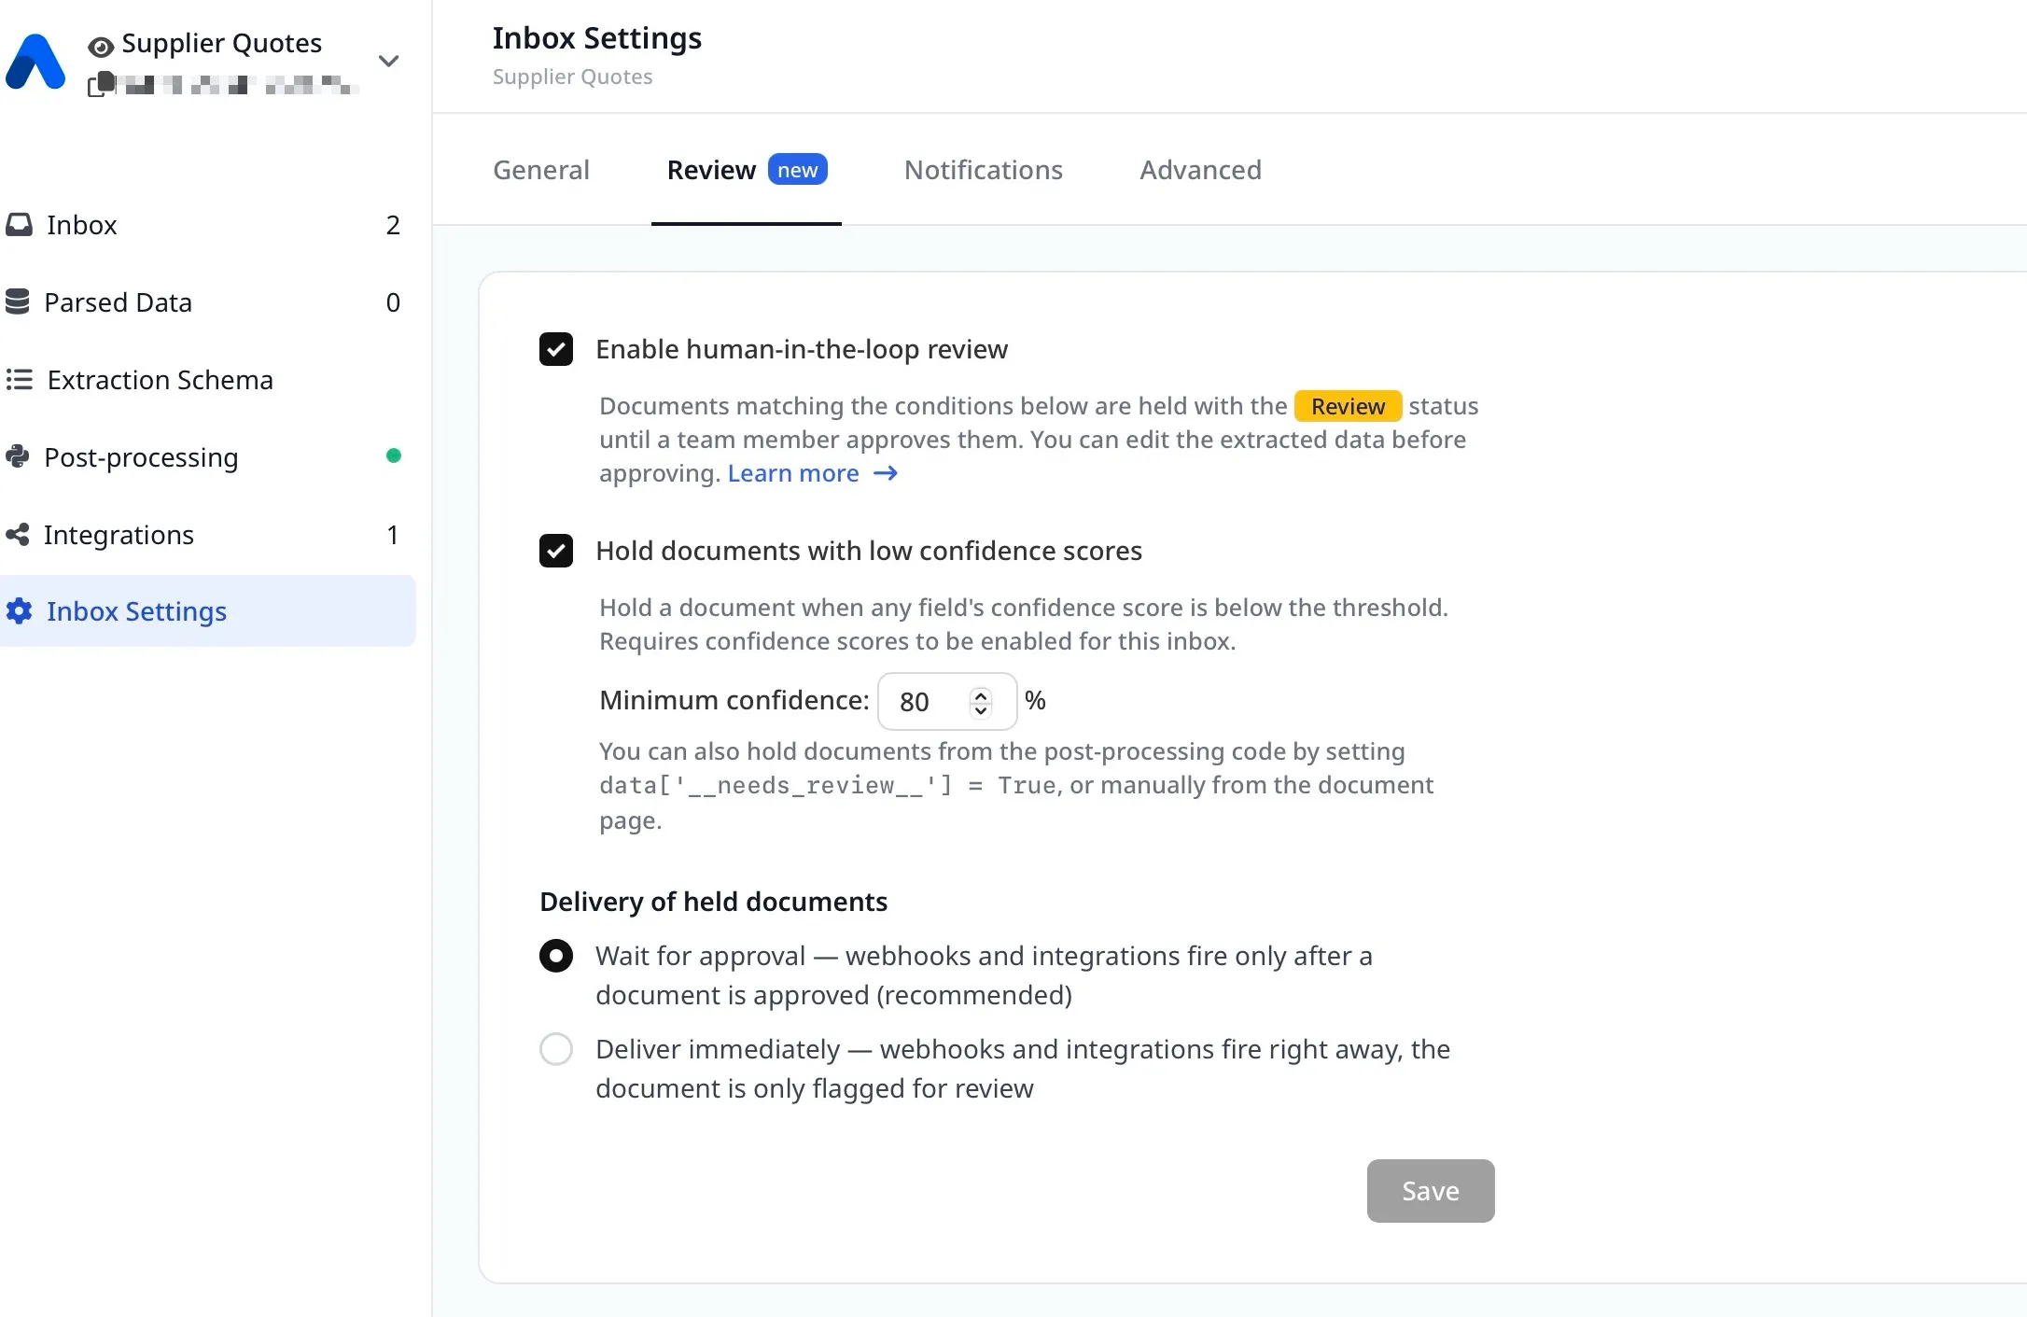
Task: Switch to the General tab
Action: coord(541,170)
